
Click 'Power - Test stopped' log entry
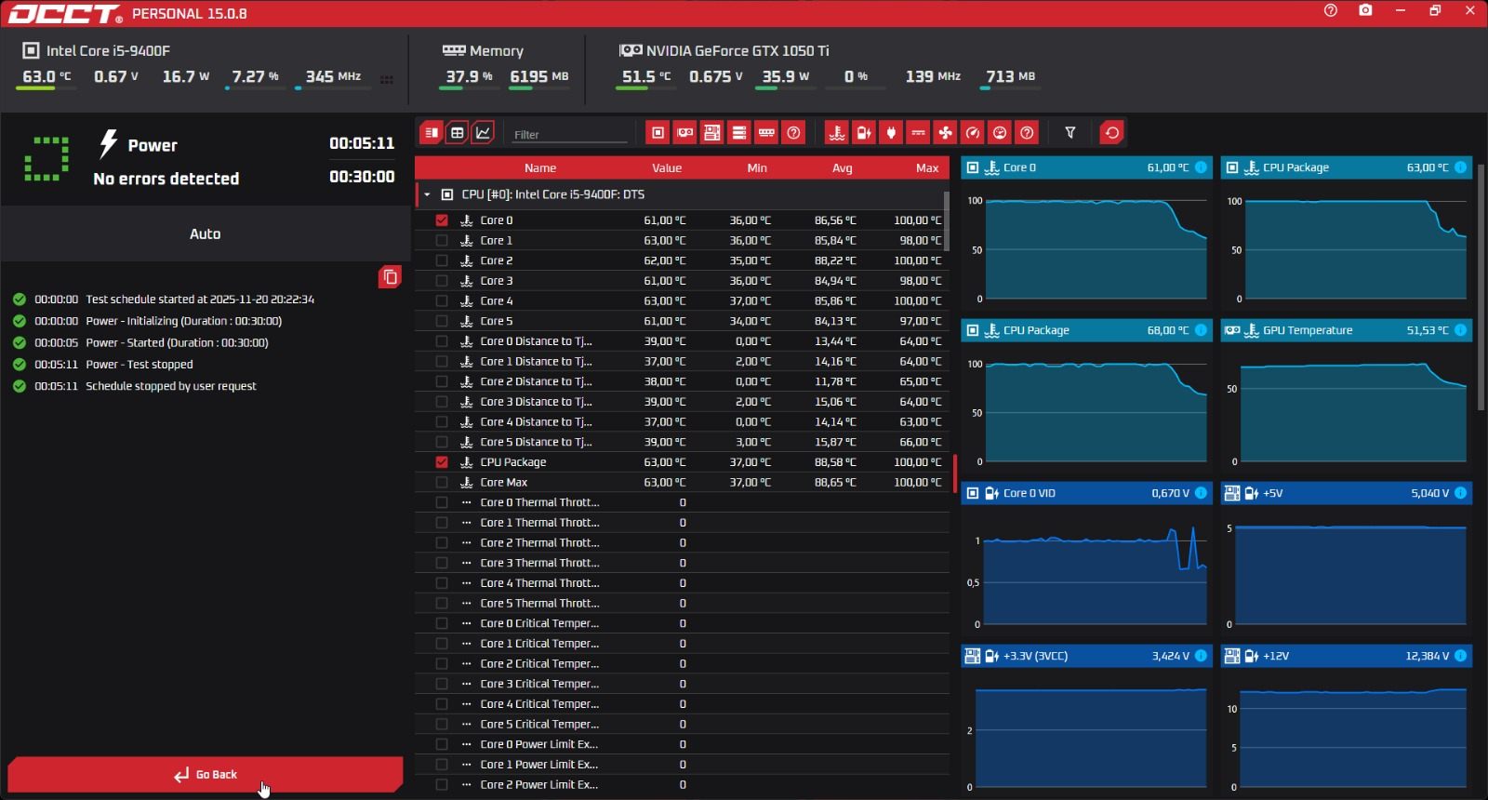point(139,365)
